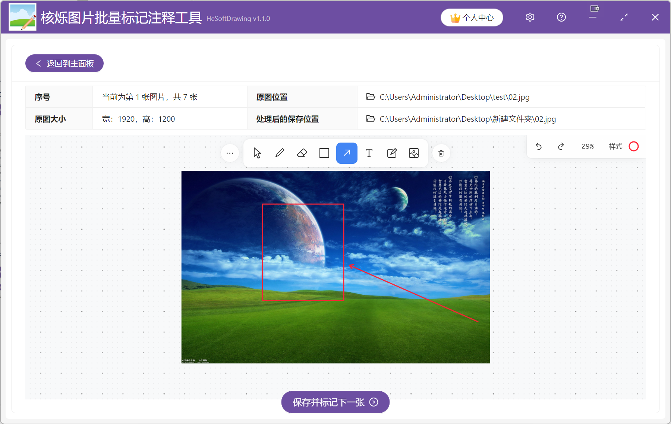Open the 29% zoom level control
The height and width of the screenshot is (424, 671).
tap(587, 146)
